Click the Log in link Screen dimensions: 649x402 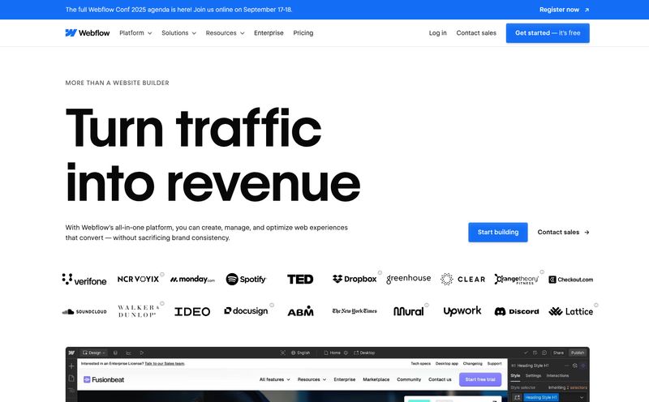point(437,32)
